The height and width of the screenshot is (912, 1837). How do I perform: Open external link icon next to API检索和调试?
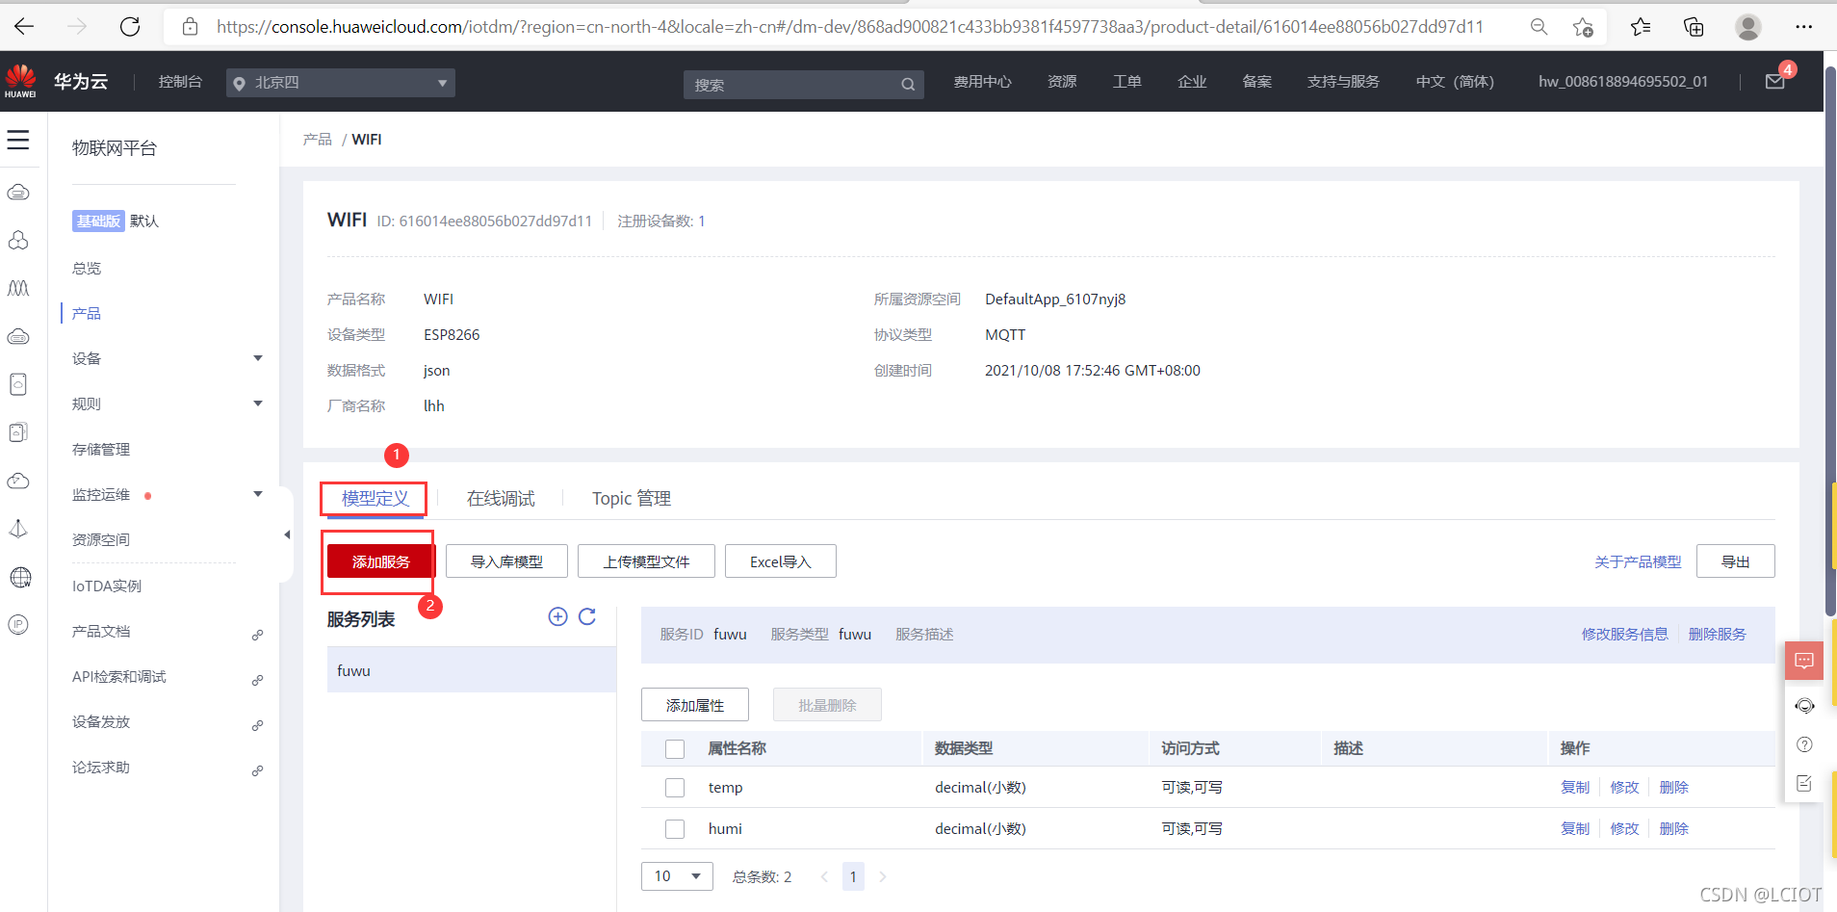click(257, 680)
